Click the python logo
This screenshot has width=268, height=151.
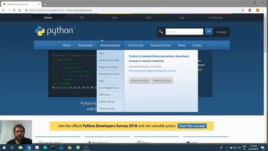pyautogui.click(x=55, y=31)
